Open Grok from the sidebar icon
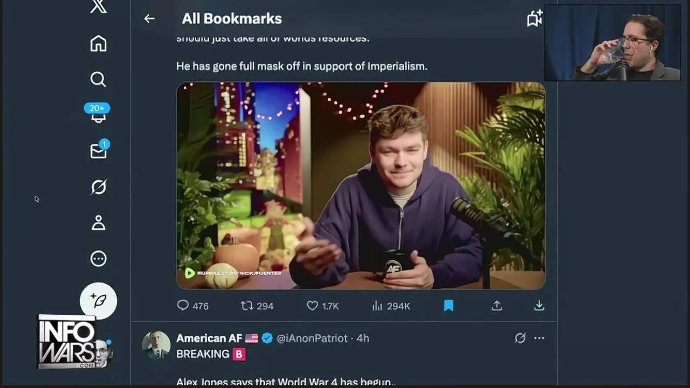The height and width of the screenshot is (388, 690). (x=98, y=187)
